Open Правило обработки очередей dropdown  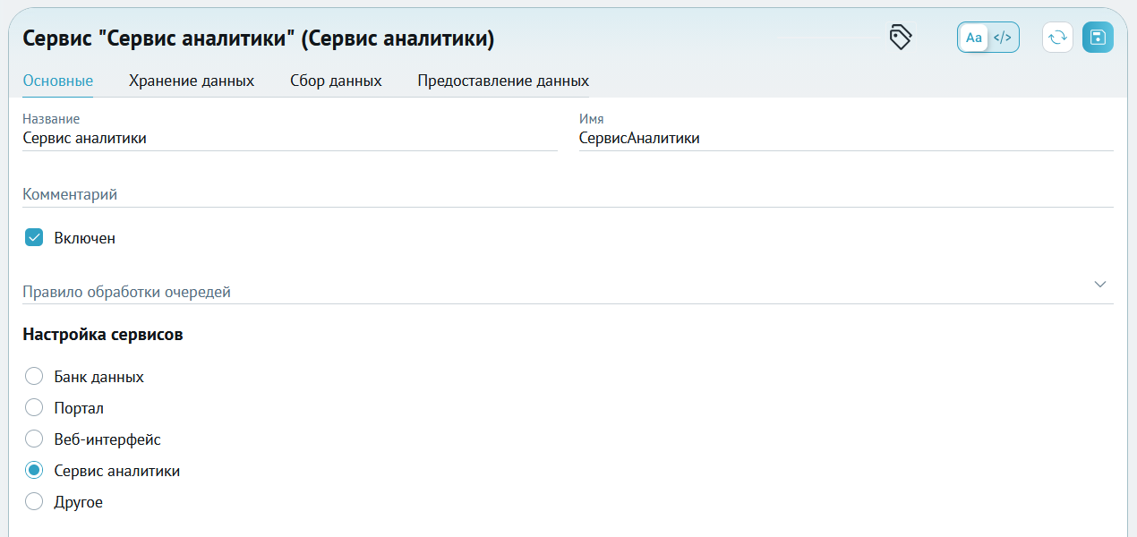point(568,292)
